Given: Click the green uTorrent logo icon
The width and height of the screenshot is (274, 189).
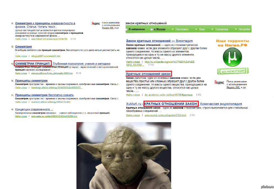Looking at the screenshot, I should (232, 57).
